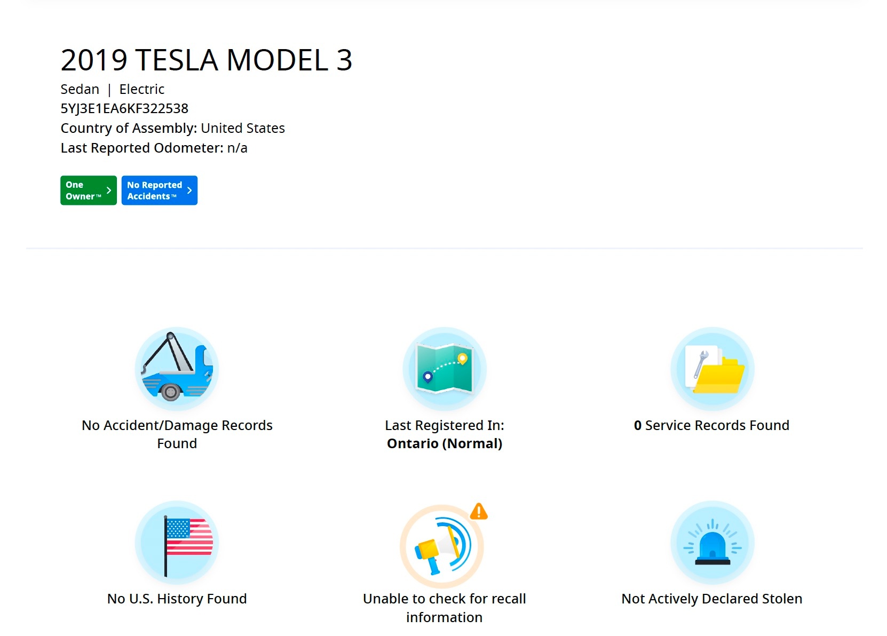Open the No Reported Accidents badge
This screenshot has width=887, height=636.
[x=160, y=190]
